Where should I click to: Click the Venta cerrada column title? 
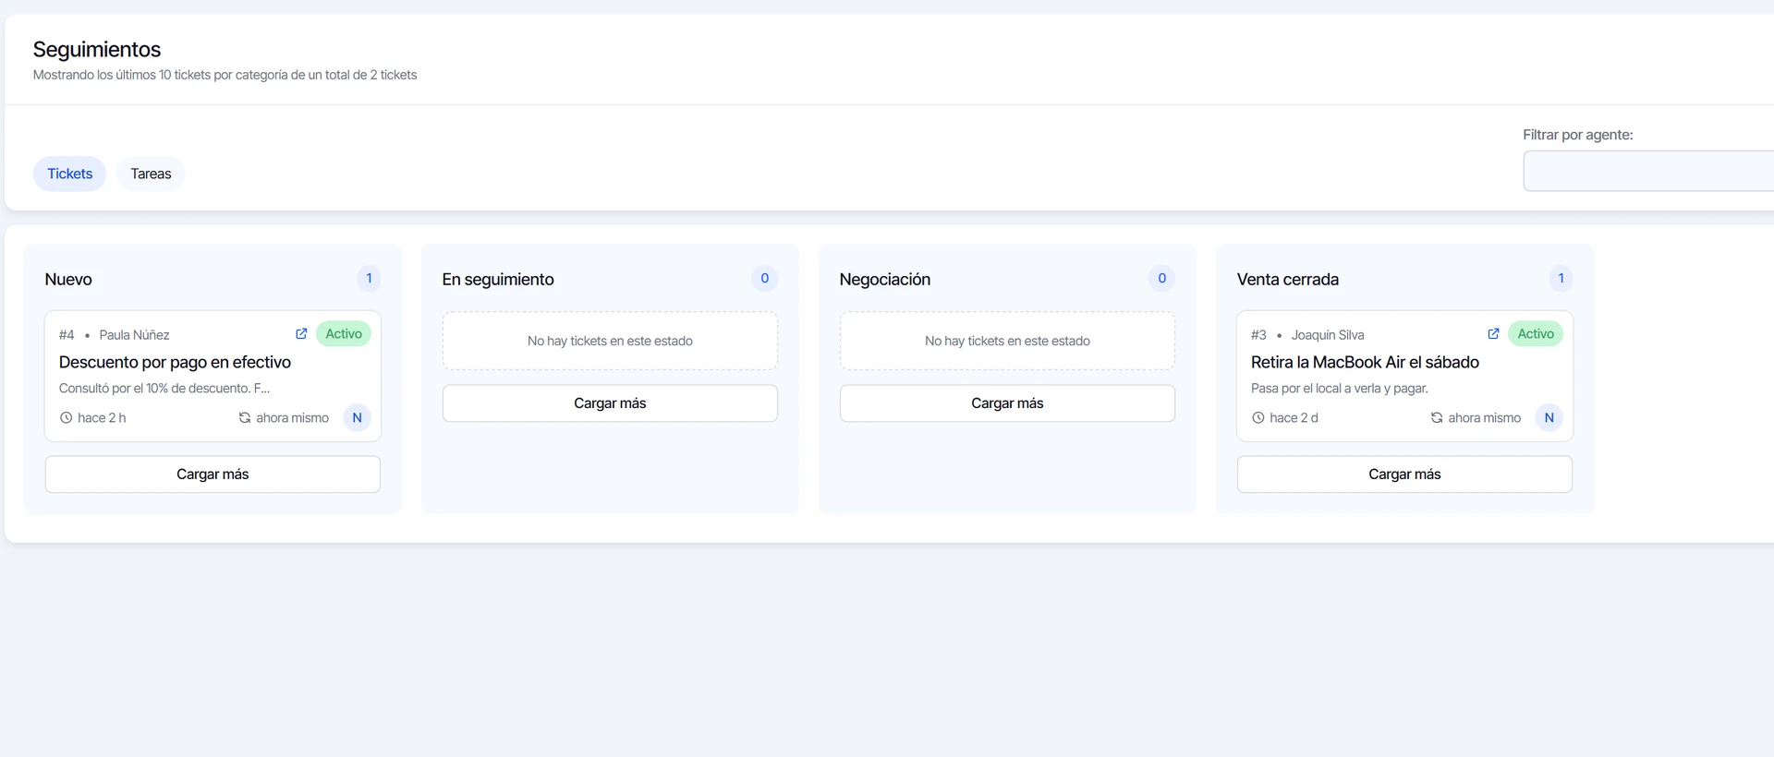pos(1288,280)
